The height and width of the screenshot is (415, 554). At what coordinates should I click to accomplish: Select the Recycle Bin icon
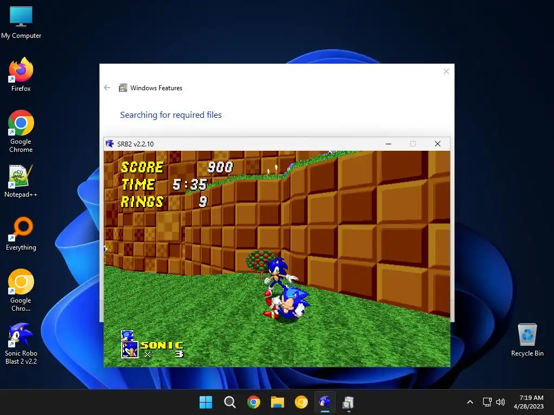pos(527,340)
